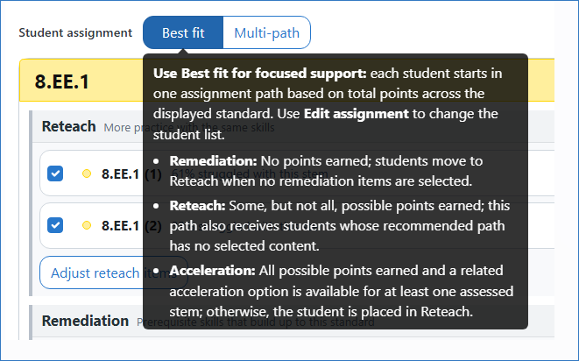This screenshot has height=361, width=579.
Task: Click 'More practice with the same skills' subtitle
Action: tap(189, 127)
